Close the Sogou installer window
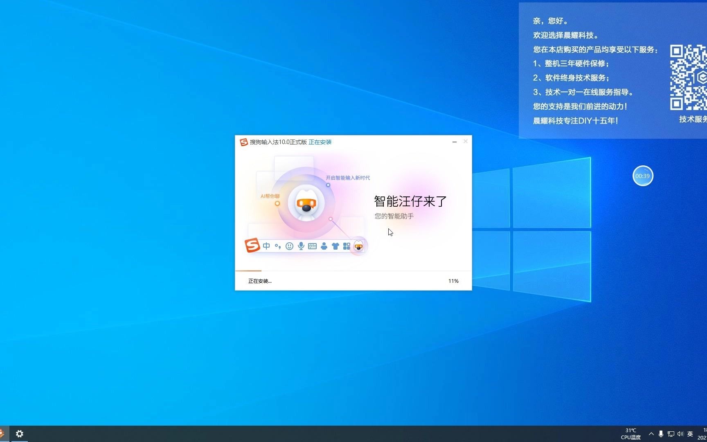707x442 pixels. pos(465,141)
